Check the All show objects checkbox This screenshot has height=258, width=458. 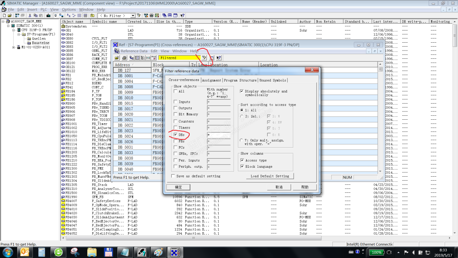(x=175, y=91)
